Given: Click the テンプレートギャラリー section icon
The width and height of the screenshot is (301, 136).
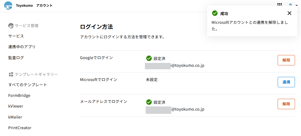Looking at the screenshot, I should click(11, 74).
